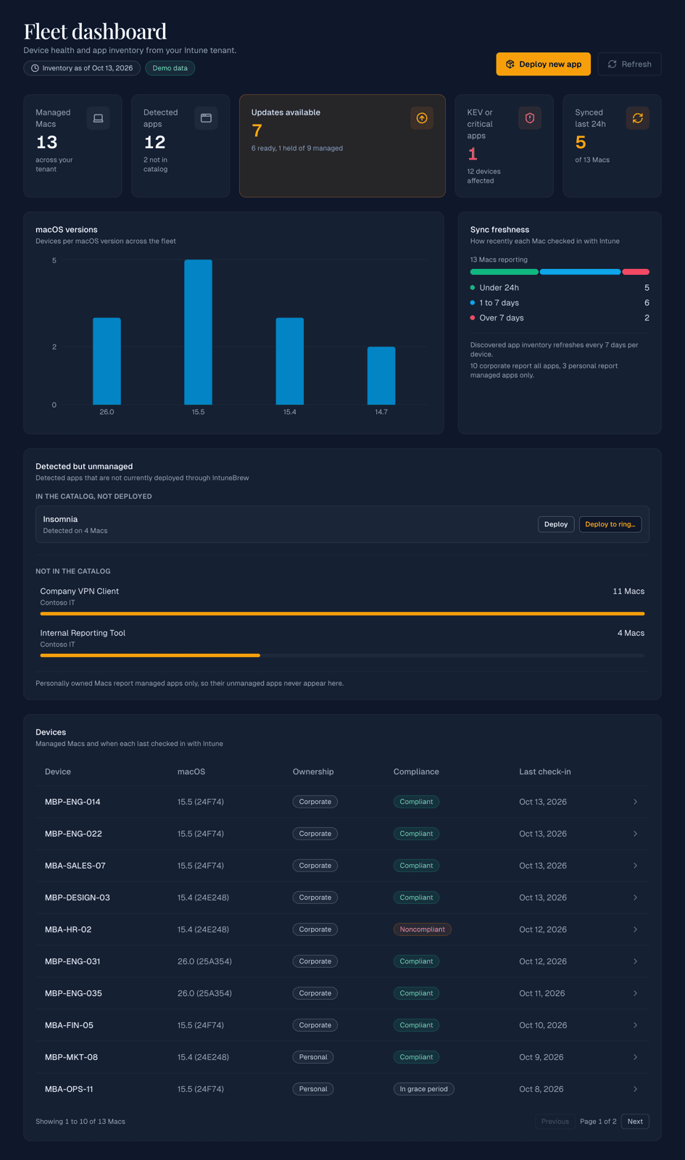Click the Deploy new app button
Screen dimensions: 685x1160
coord(544,64)
